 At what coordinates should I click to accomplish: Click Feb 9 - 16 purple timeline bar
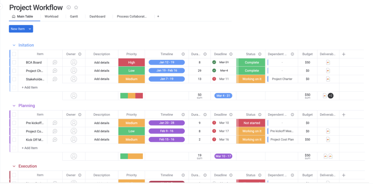coord(166,131)
